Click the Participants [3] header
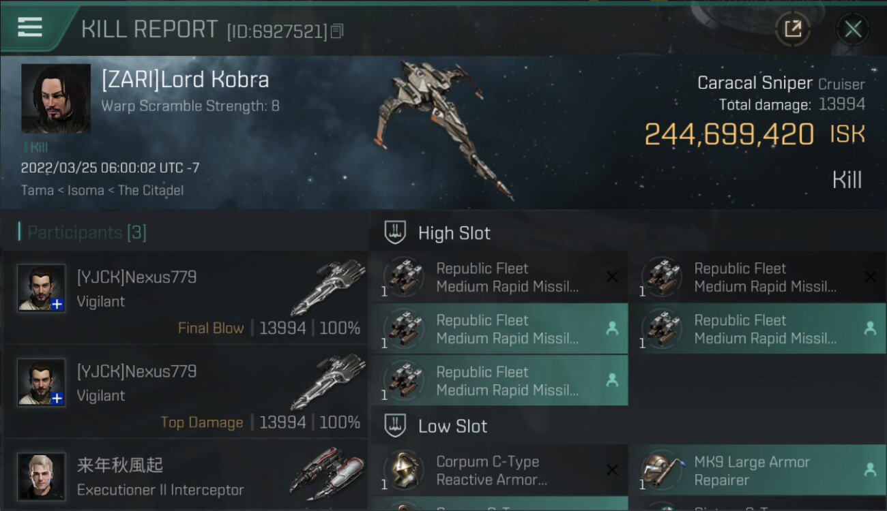Screen dimensions: 887x511 tap(87, 232)
